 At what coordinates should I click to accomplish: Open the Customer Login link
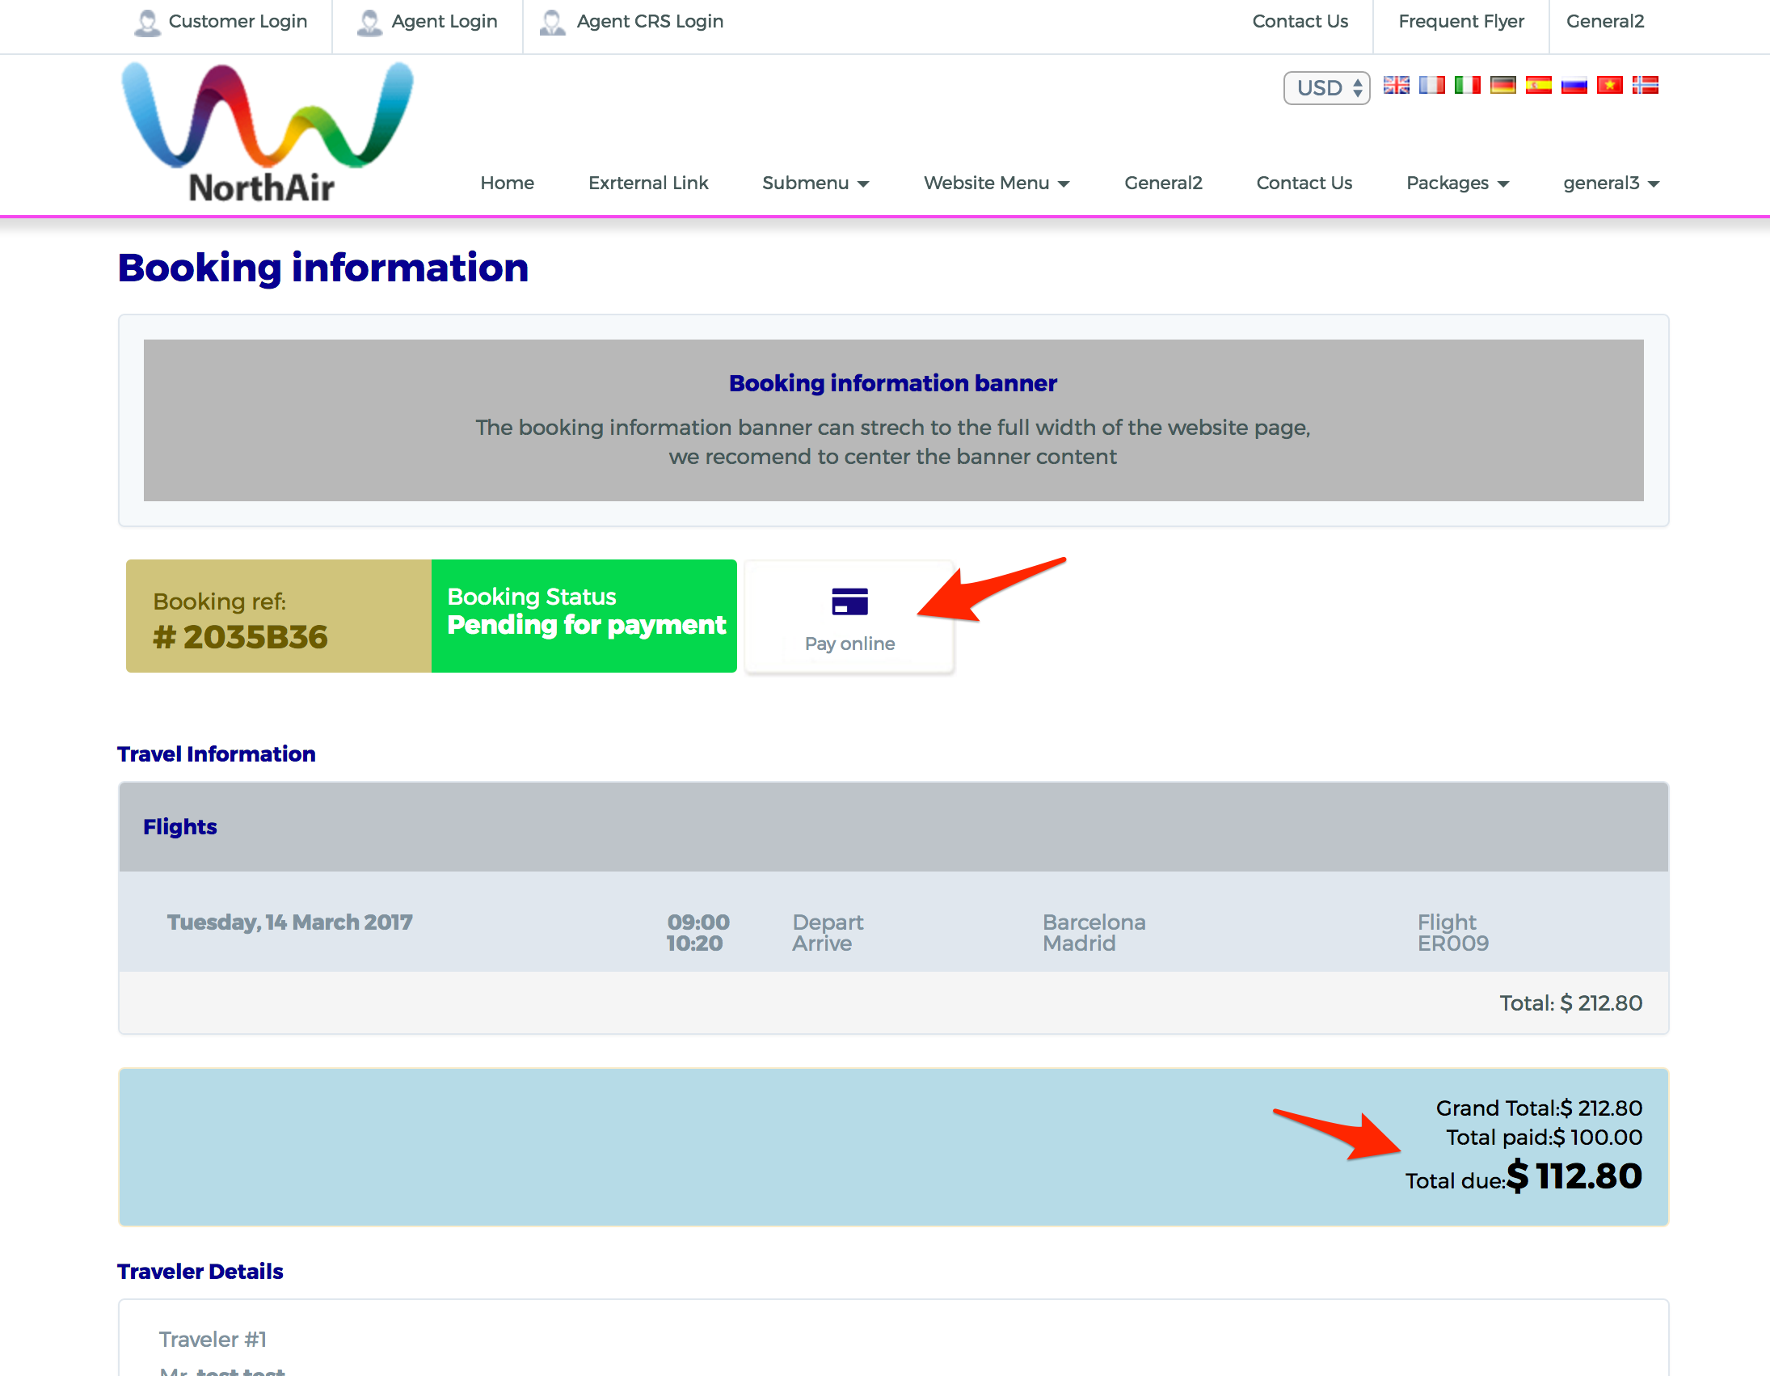pos(221,22)
